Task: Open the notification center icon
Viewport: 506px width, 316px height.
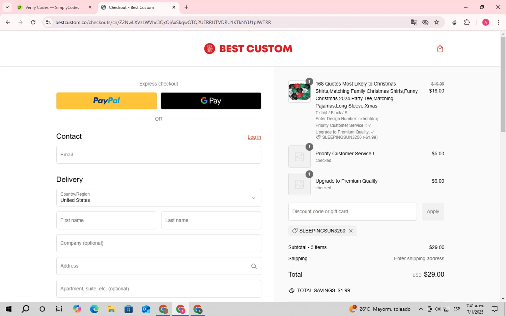Action: coord(495,309)
